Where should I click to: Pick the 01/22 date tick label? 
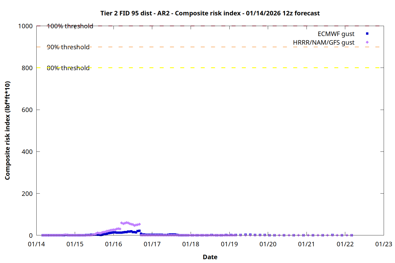[x=345, y=244]
